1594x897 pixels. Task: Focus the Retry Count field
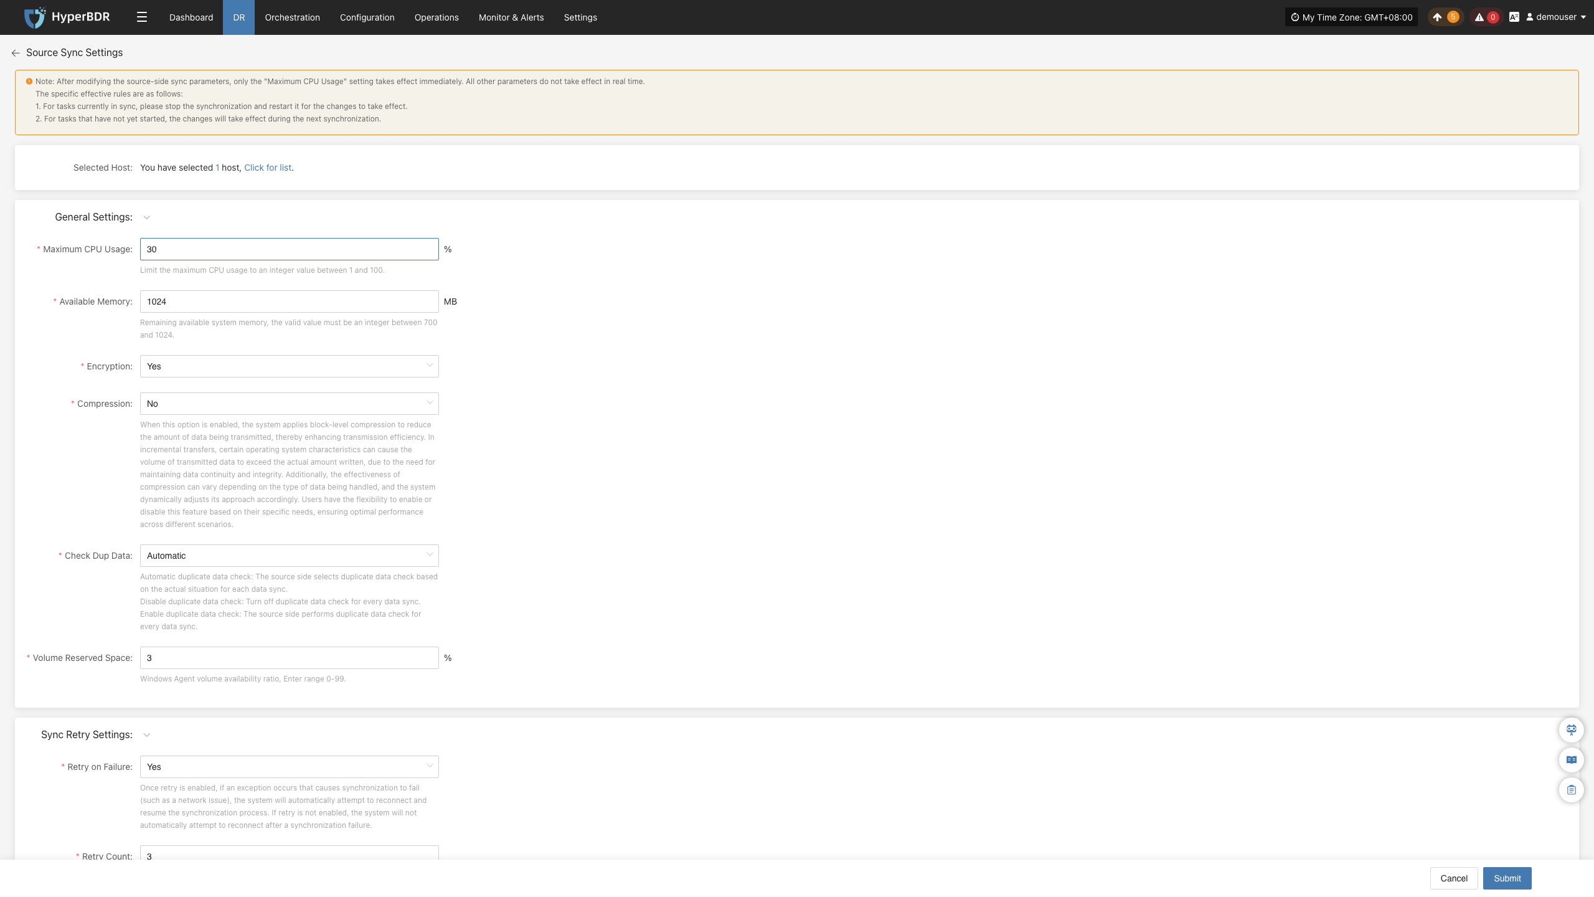(290, 853)
